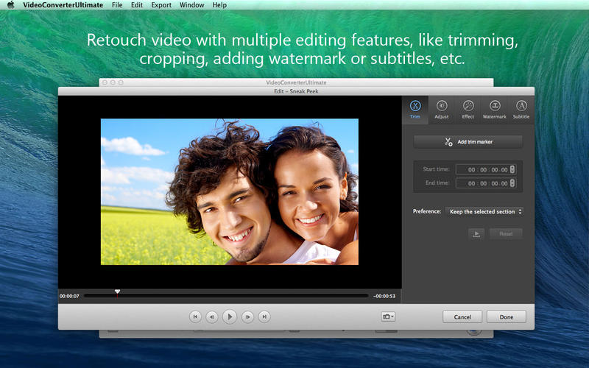Open the File menu
The height and width of the screenshot is (368, 589).
[117, 5]
